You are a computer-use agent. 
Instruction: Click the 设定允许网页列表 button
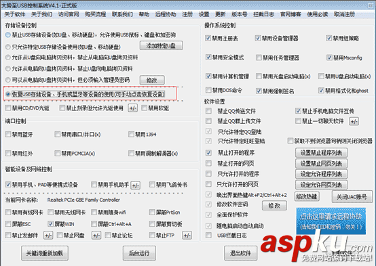[321, 185]
